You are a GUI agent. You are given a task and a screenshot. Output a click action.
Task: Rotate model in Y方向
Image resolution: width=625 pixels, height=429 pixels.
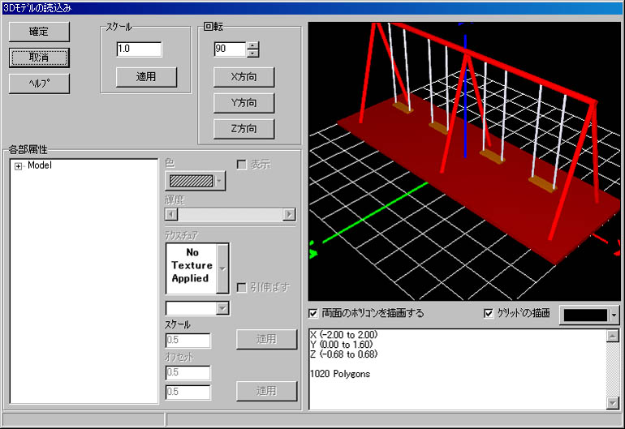coord(244,103)
